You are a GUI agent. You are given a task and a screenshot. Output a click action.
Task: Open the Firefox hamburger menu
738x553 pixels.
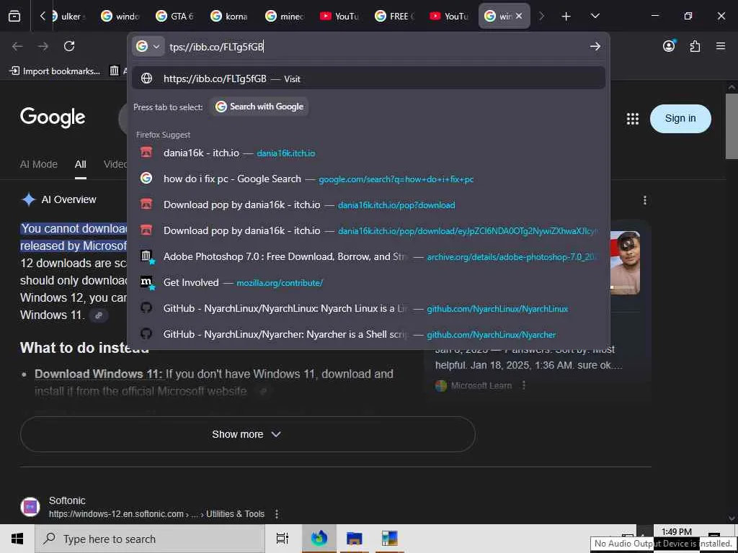point(721,46)
